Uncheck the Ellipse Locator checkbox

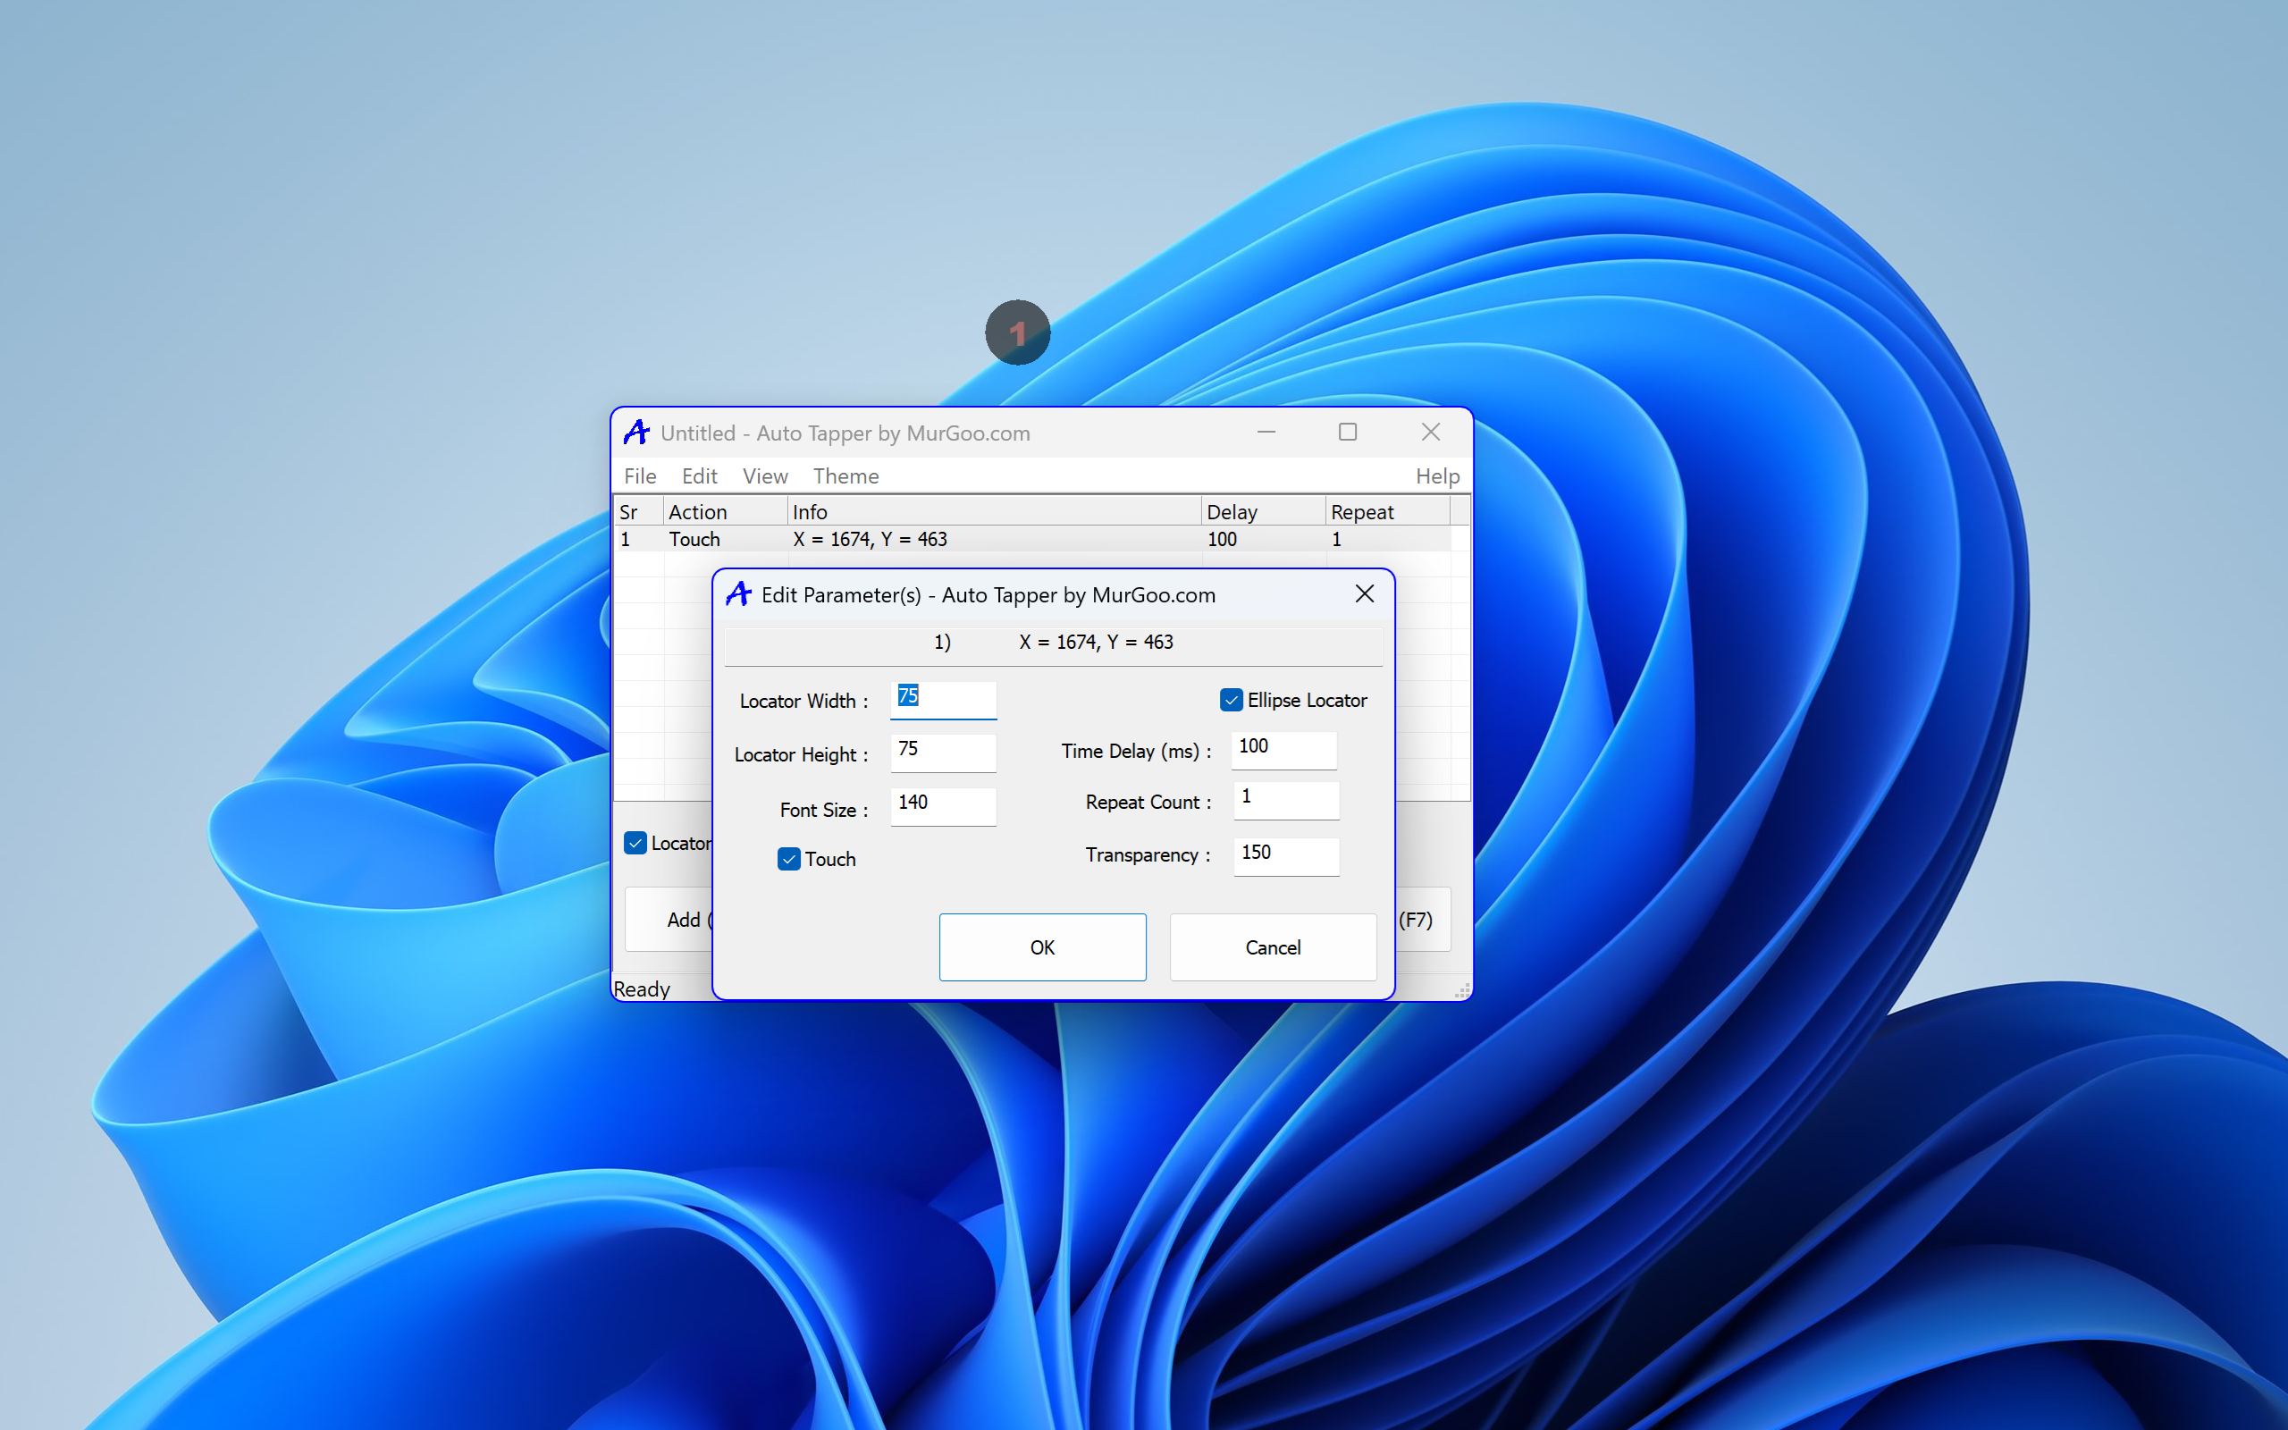pos(1231,700)
